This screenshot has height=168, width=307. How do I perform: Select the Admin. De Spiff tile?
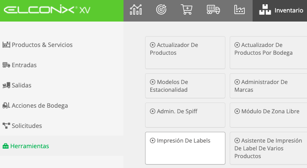[185, 115]
